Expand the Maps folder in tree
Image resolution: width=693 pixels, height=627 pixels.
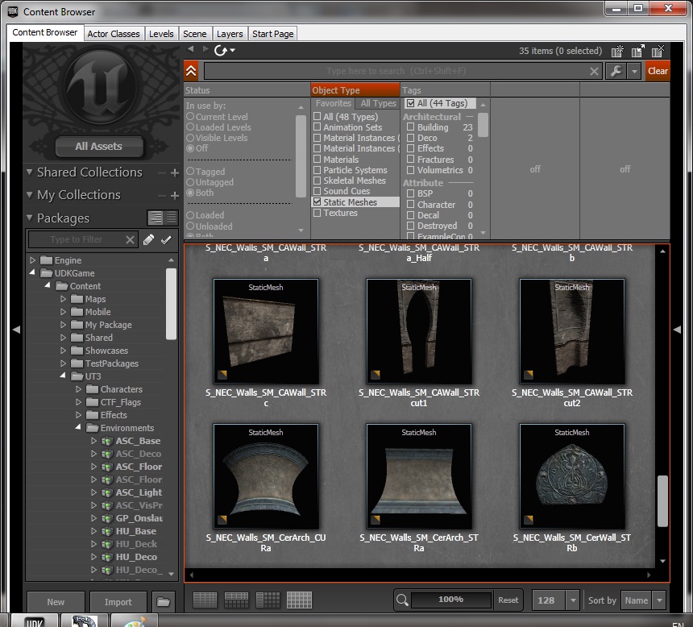tap(64, 299)
